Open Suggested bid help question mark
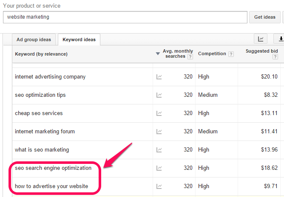 275,57
